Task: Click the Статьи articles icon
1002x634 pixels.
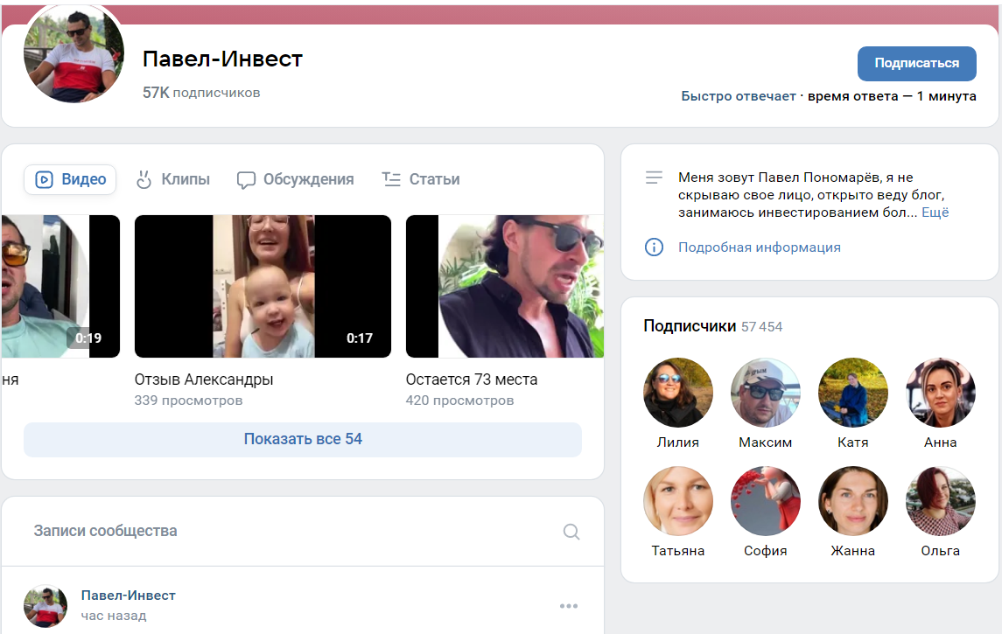Action: pyautogui.click(x=391, y=179)
